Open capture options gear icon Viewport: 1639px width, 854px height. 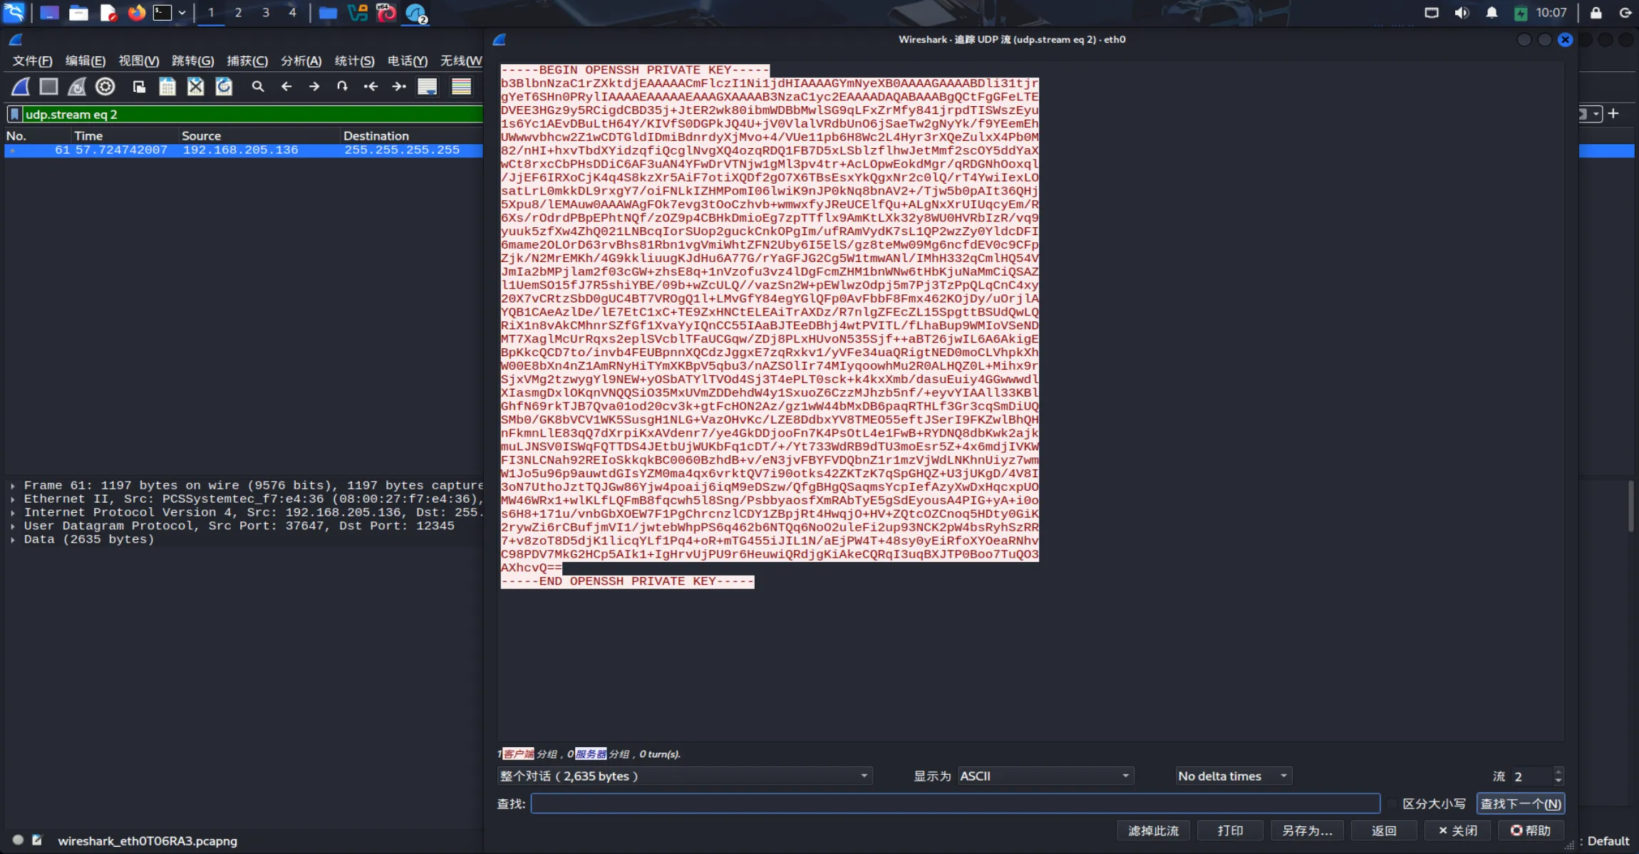(x=105, y=87)
